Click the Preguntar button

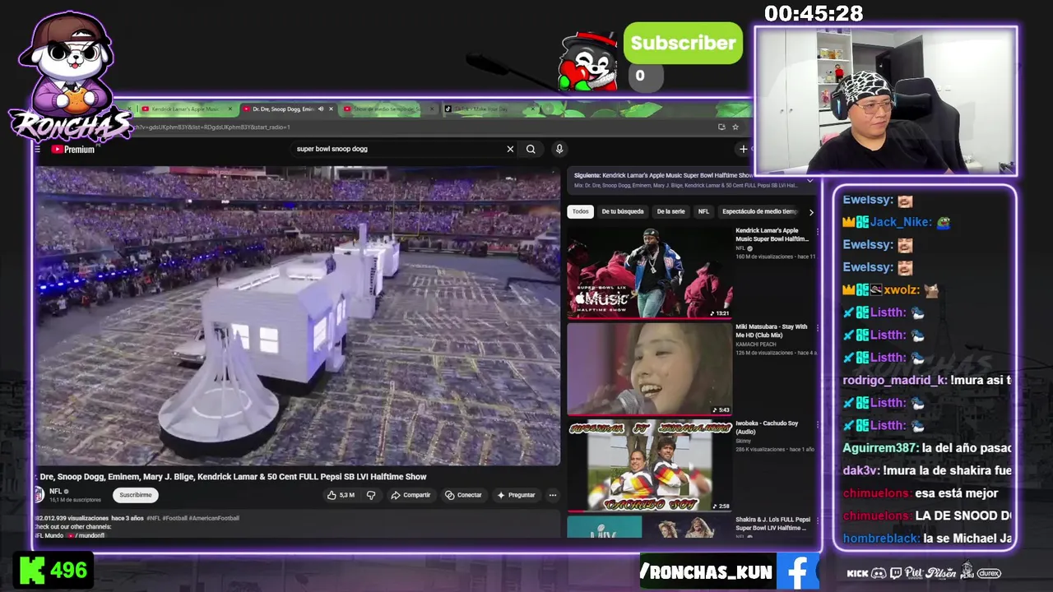[x=516, y=495]
